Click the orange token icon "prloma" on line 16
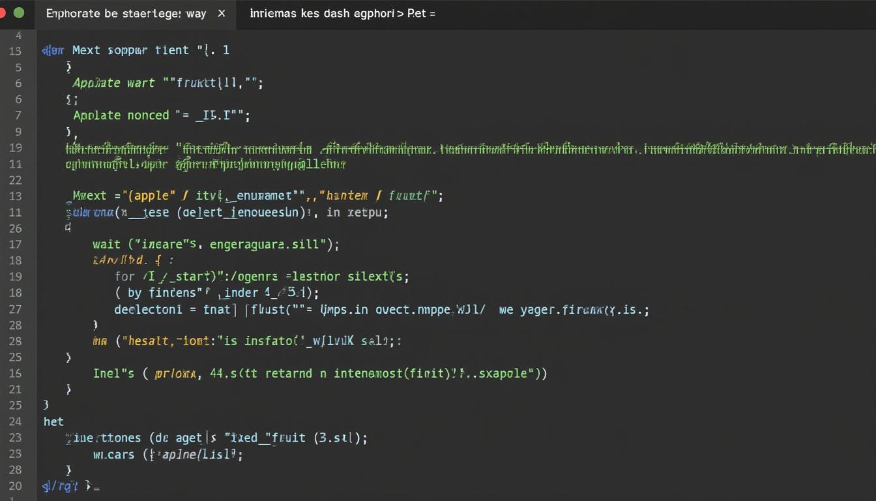Viewport: 876px width, 501px height. tap(175, 373)
